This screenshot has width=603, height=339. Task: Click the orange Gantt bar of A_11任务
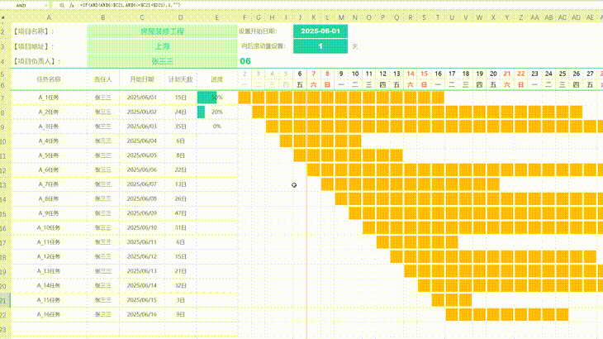tap(417, 242)
